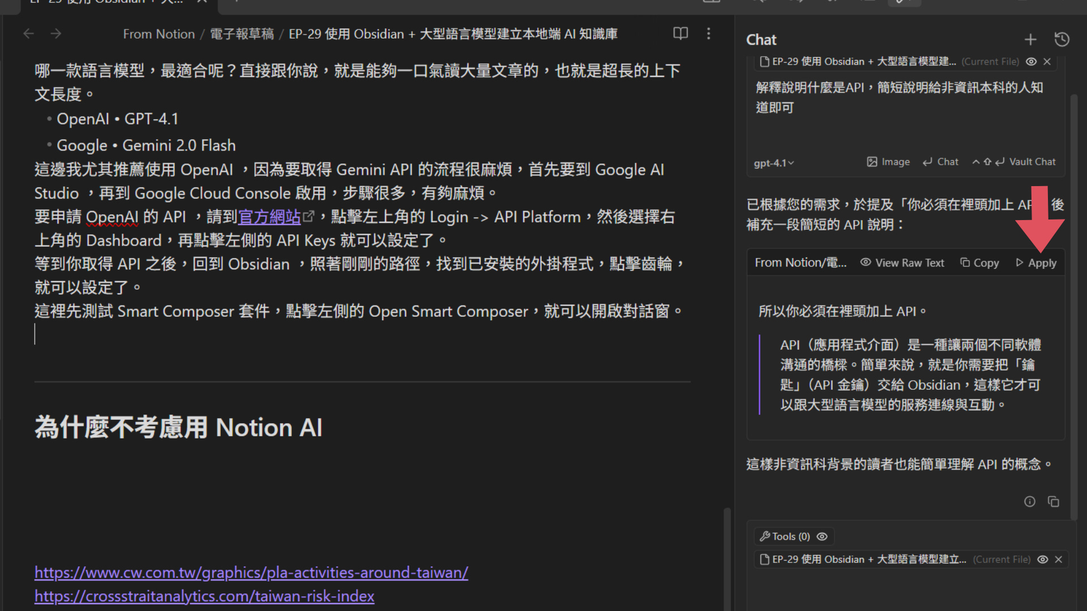Remove the bottom current file chip

click(1059, 560)
